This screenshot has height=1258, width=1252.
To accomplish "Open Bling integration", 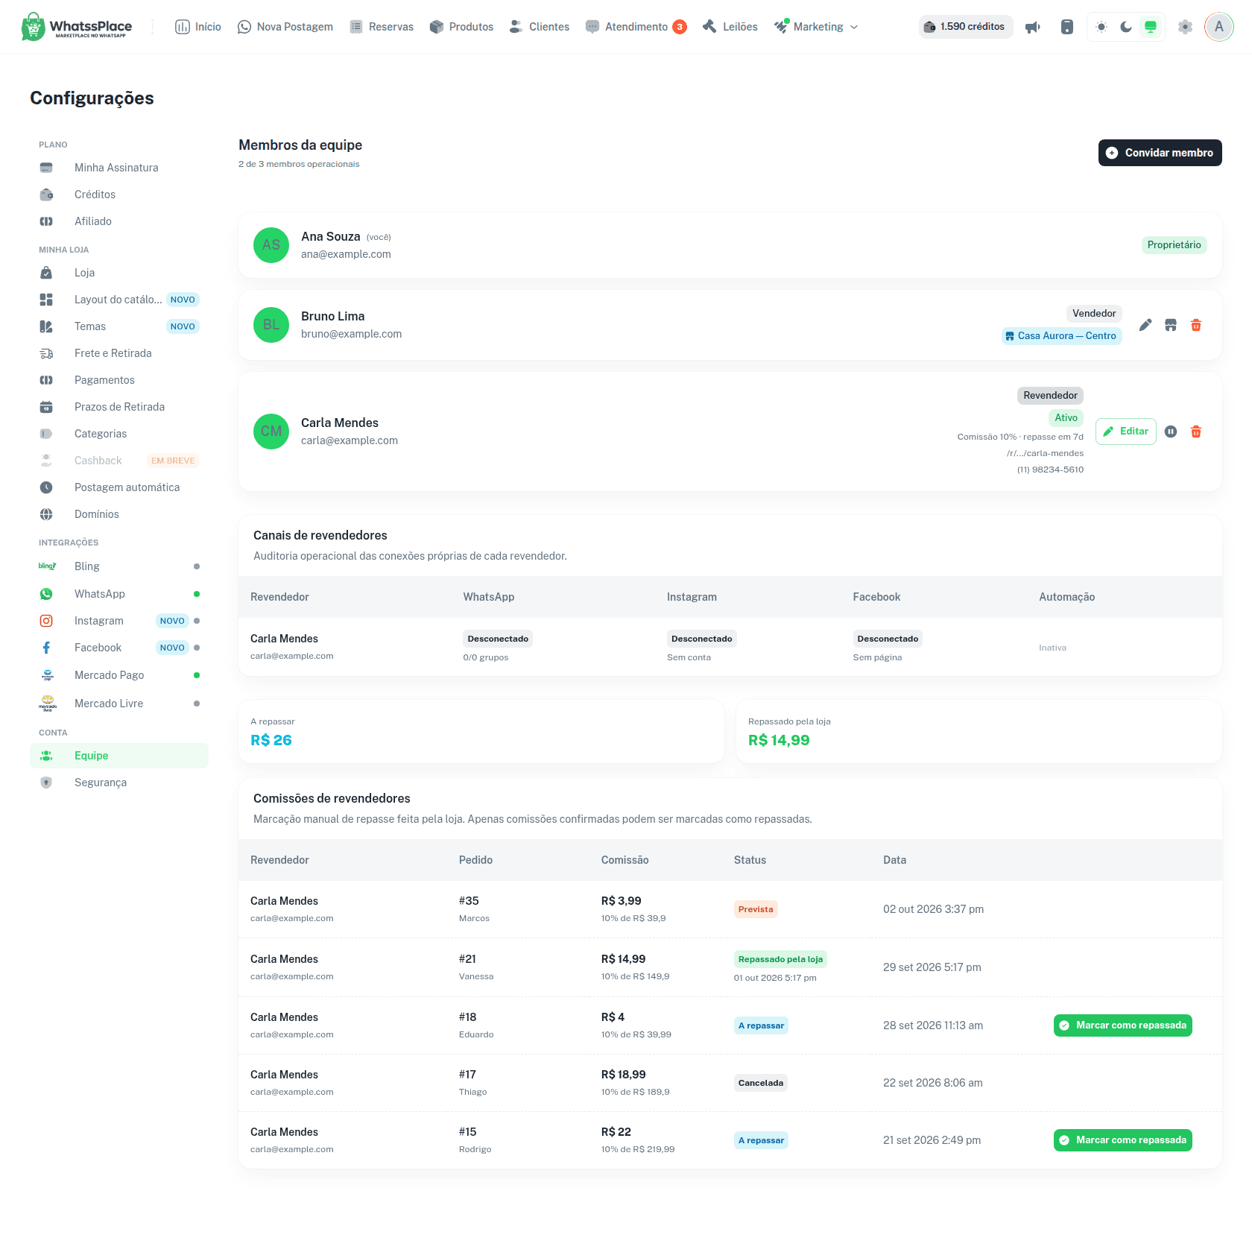I will click(x=119, y=566).
